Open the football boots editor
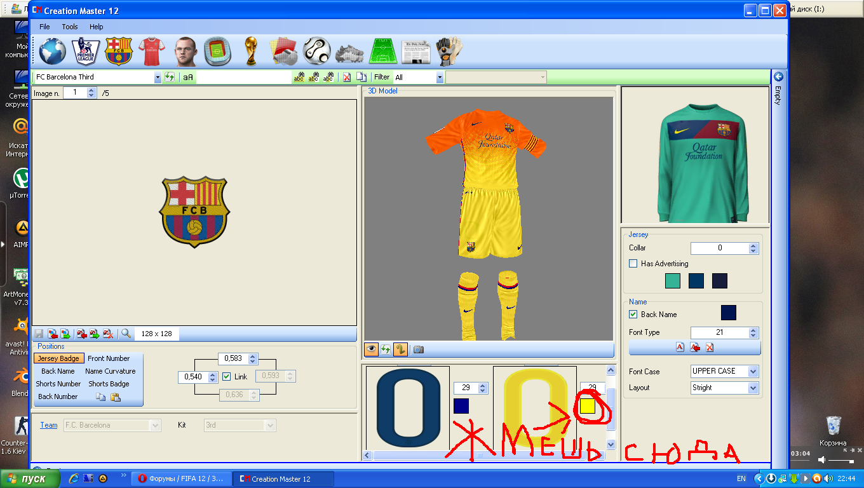Image resolution: width=864 pixels, height=488 pixels. pos(349,53)
